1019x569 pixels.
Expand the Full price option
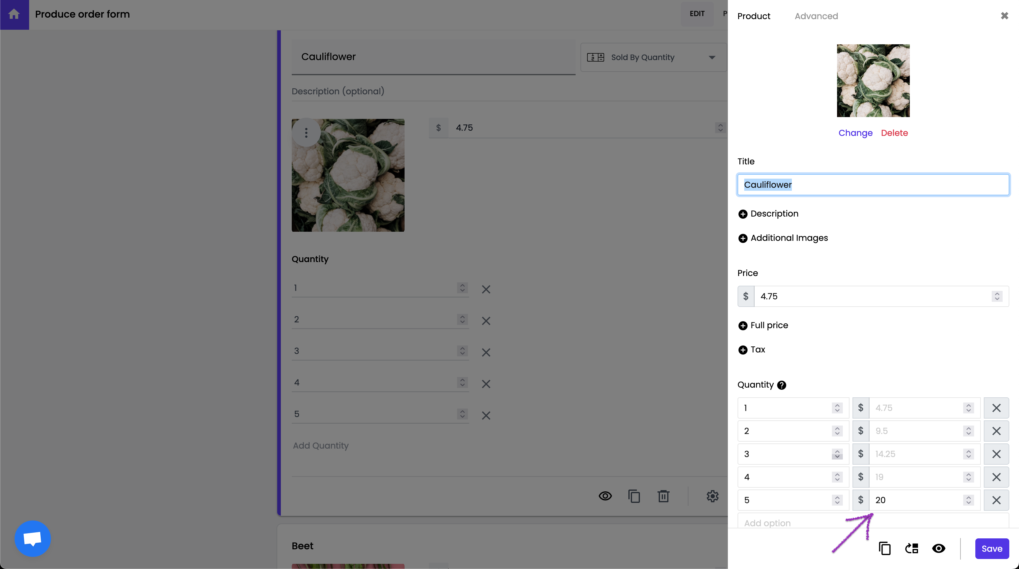click(x=763, y=325)
